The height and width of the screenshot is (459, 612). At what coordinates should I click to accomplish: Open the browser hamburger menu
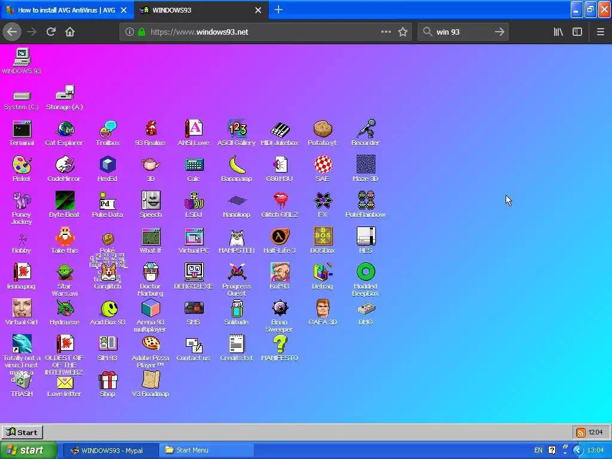600,32
